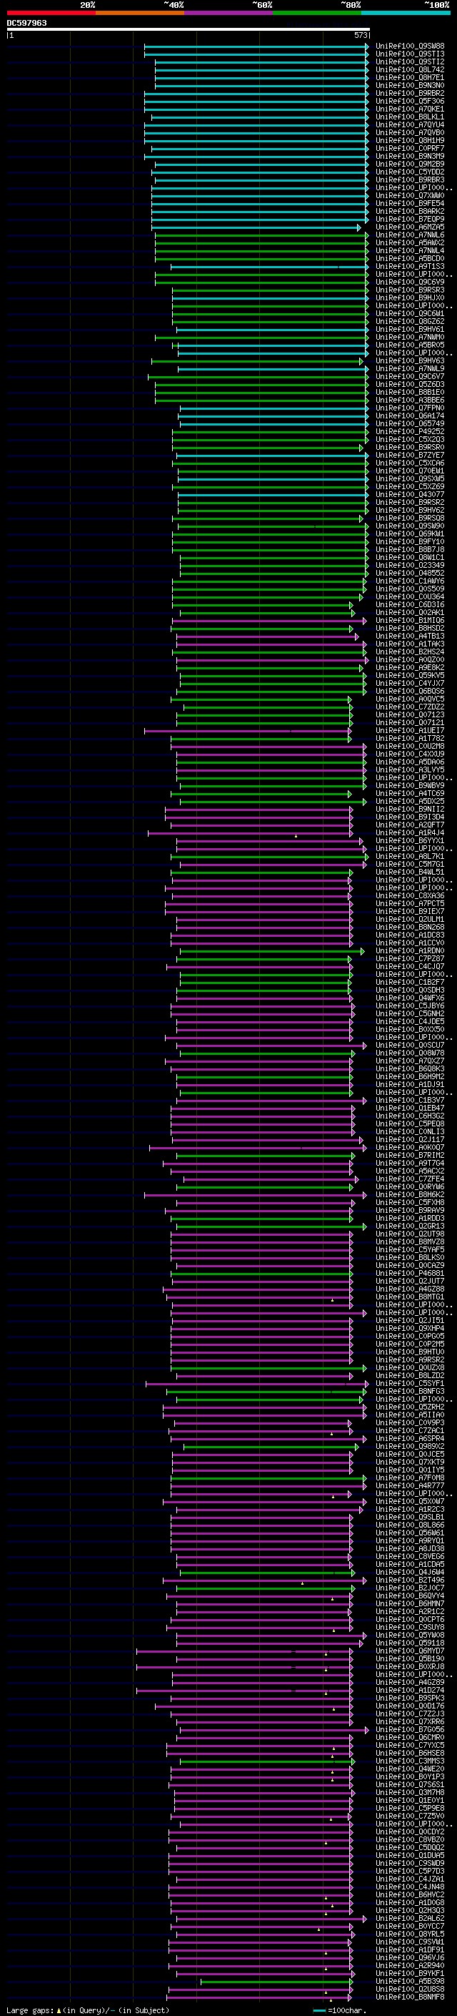The image size is (457, 2016).
Task: Click UniRef100_A1R4J4 label
Action: 410,832
